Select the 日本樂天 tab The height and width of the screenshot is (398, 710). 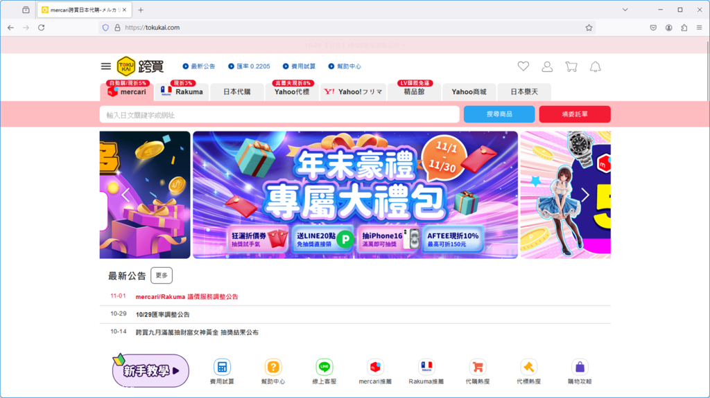(524, 92)
